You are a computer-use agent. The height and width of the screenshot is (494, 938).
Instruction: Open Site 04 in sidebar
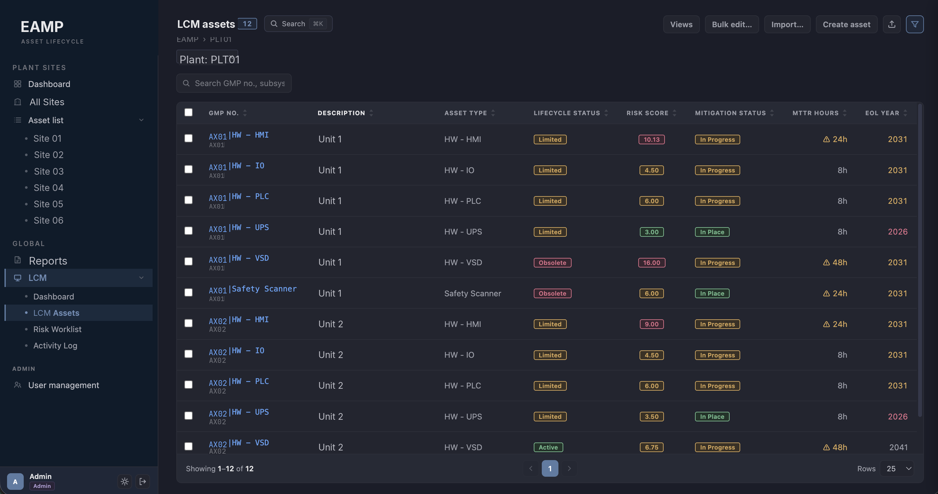(x=48, y=187)
